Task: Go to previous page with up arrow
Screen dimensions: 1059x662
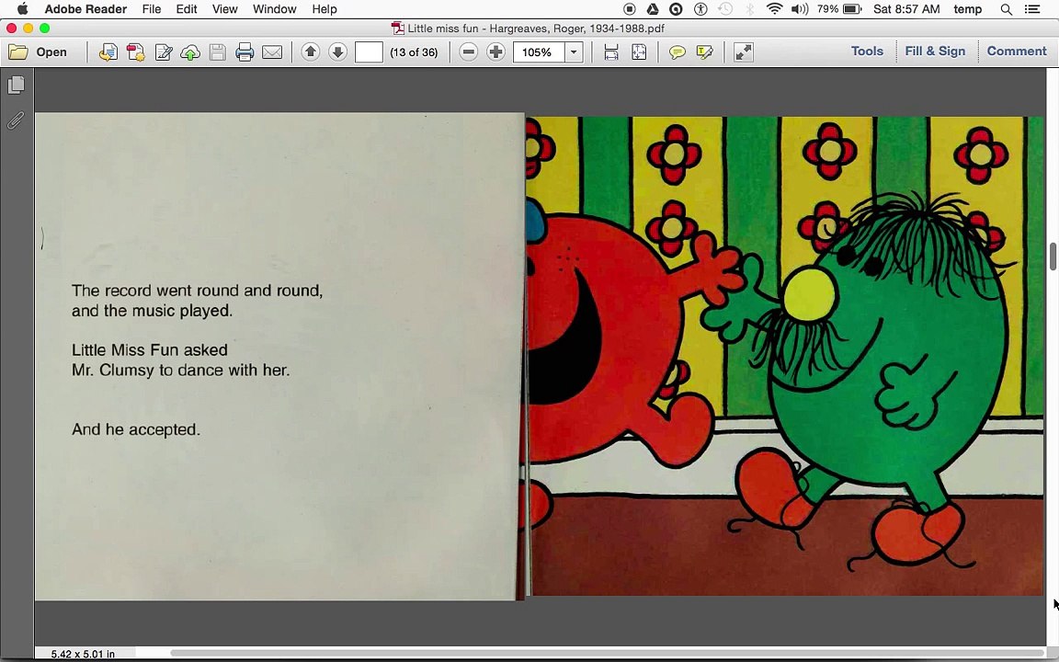Action: (311, 51)
